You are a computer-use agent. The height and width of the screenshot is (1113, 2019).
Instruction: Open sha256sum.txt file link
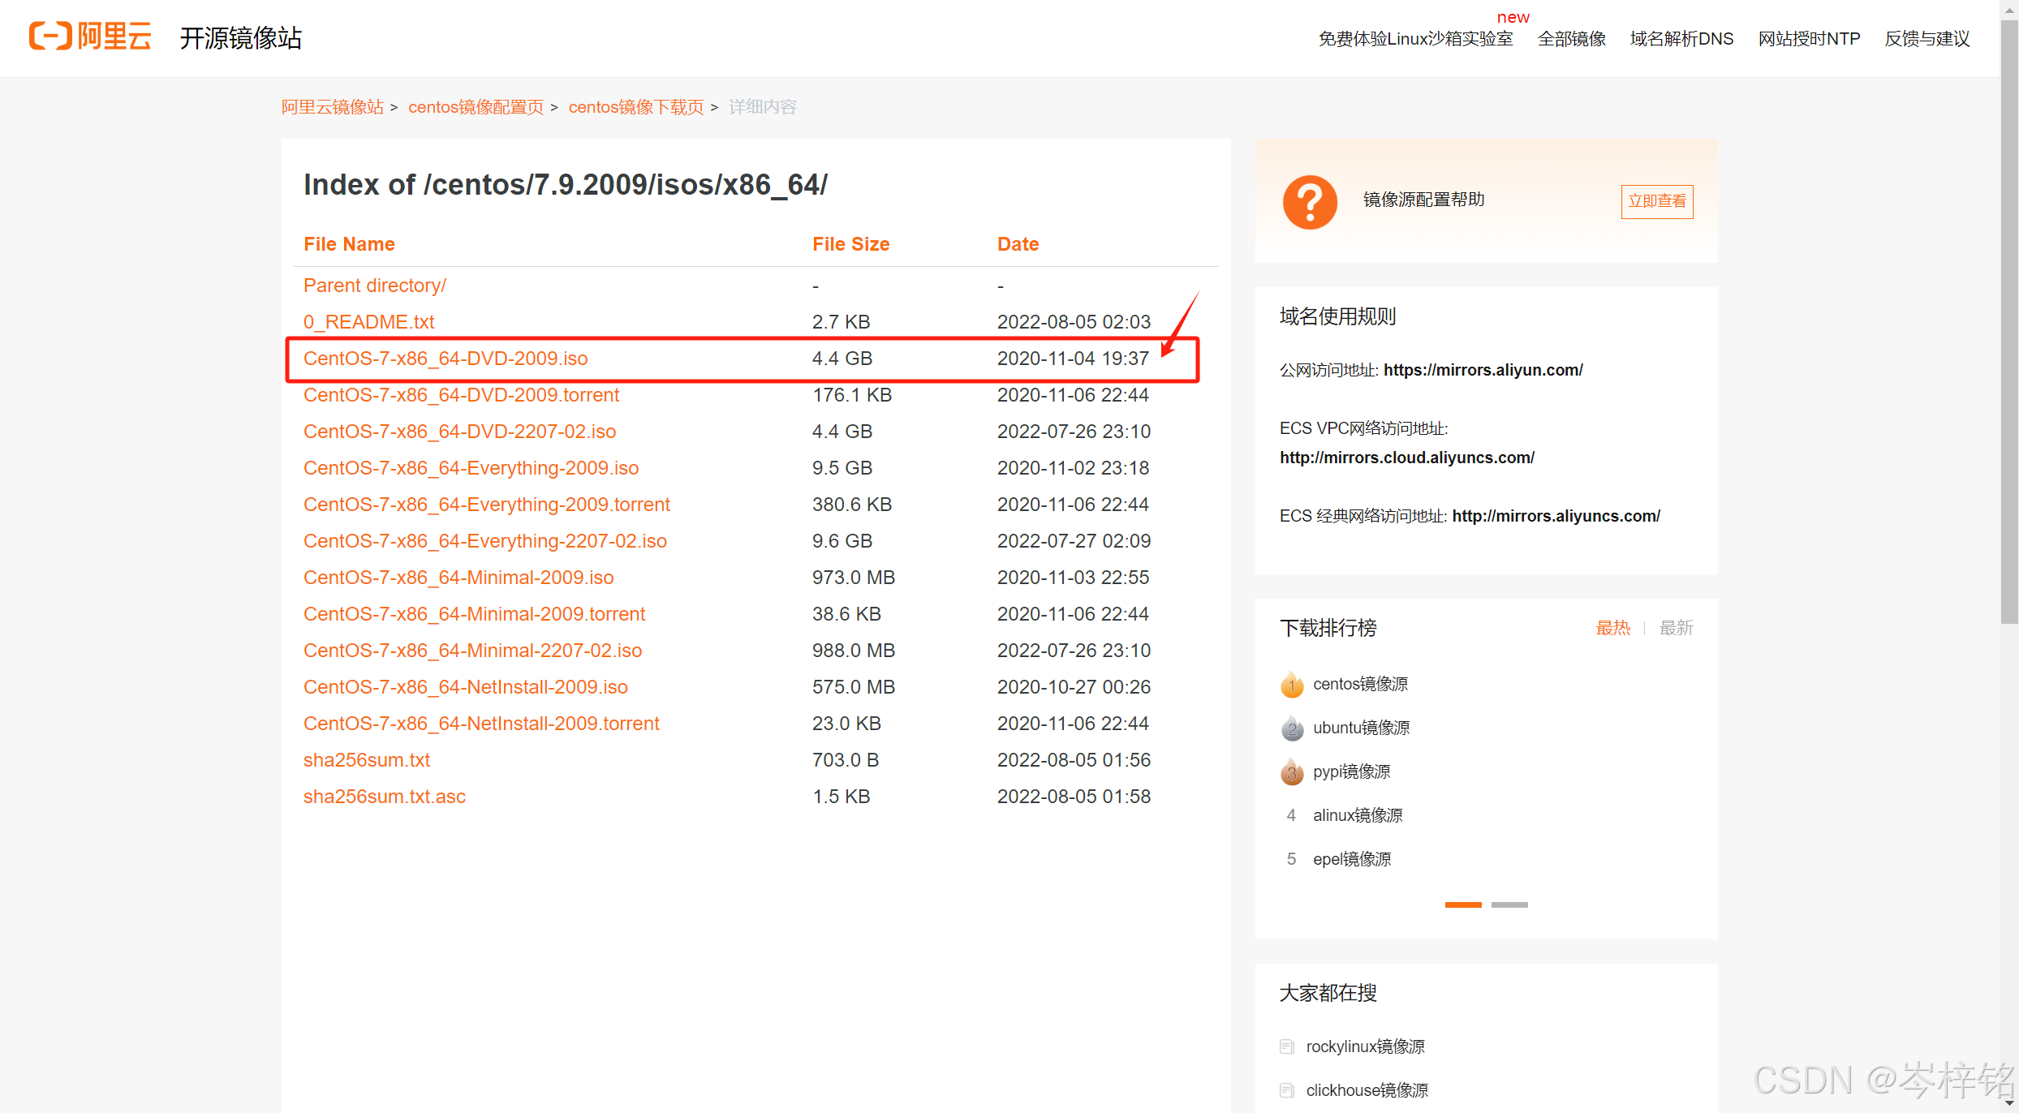click(367, 760)
